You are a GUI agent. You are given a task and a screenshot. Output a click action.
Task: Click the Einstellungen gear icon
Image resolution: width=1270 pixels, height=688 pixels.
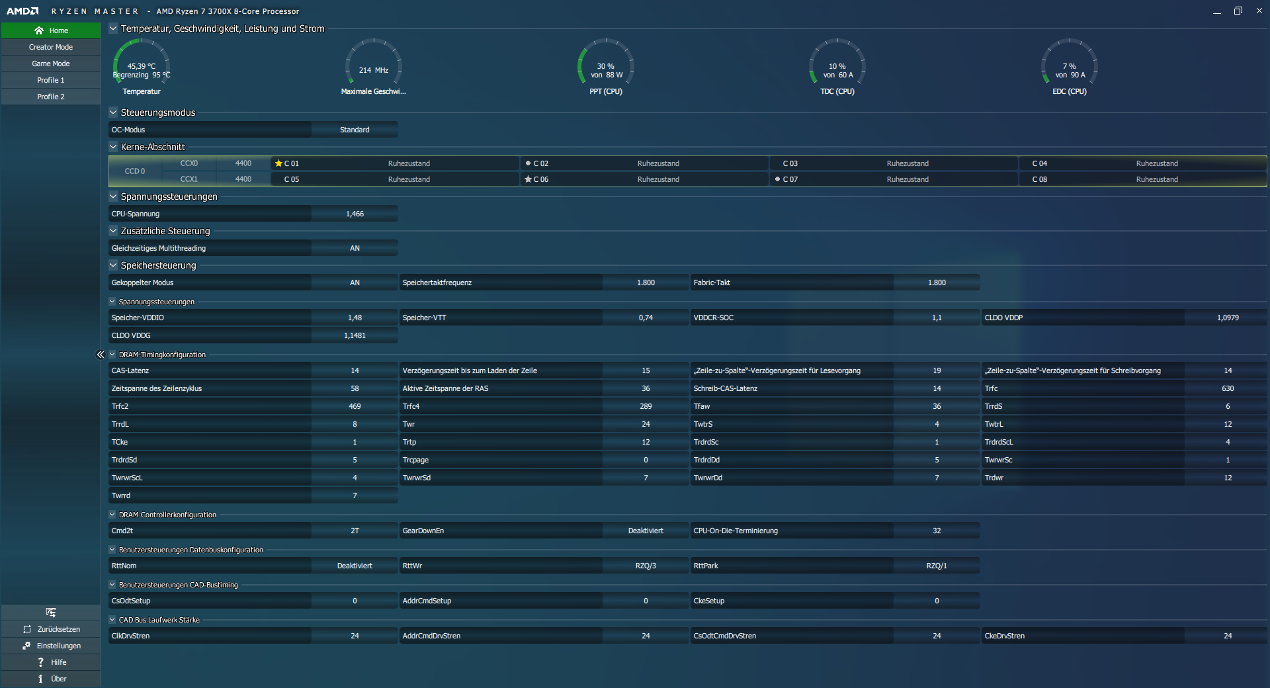click(26, 646)
